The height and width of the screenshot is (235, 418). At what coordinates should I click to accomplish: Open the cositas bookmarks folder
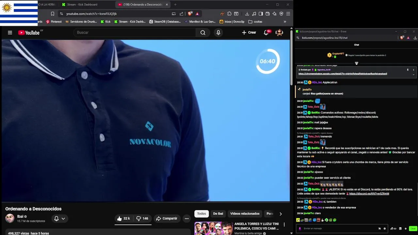(x=255, y=22)
